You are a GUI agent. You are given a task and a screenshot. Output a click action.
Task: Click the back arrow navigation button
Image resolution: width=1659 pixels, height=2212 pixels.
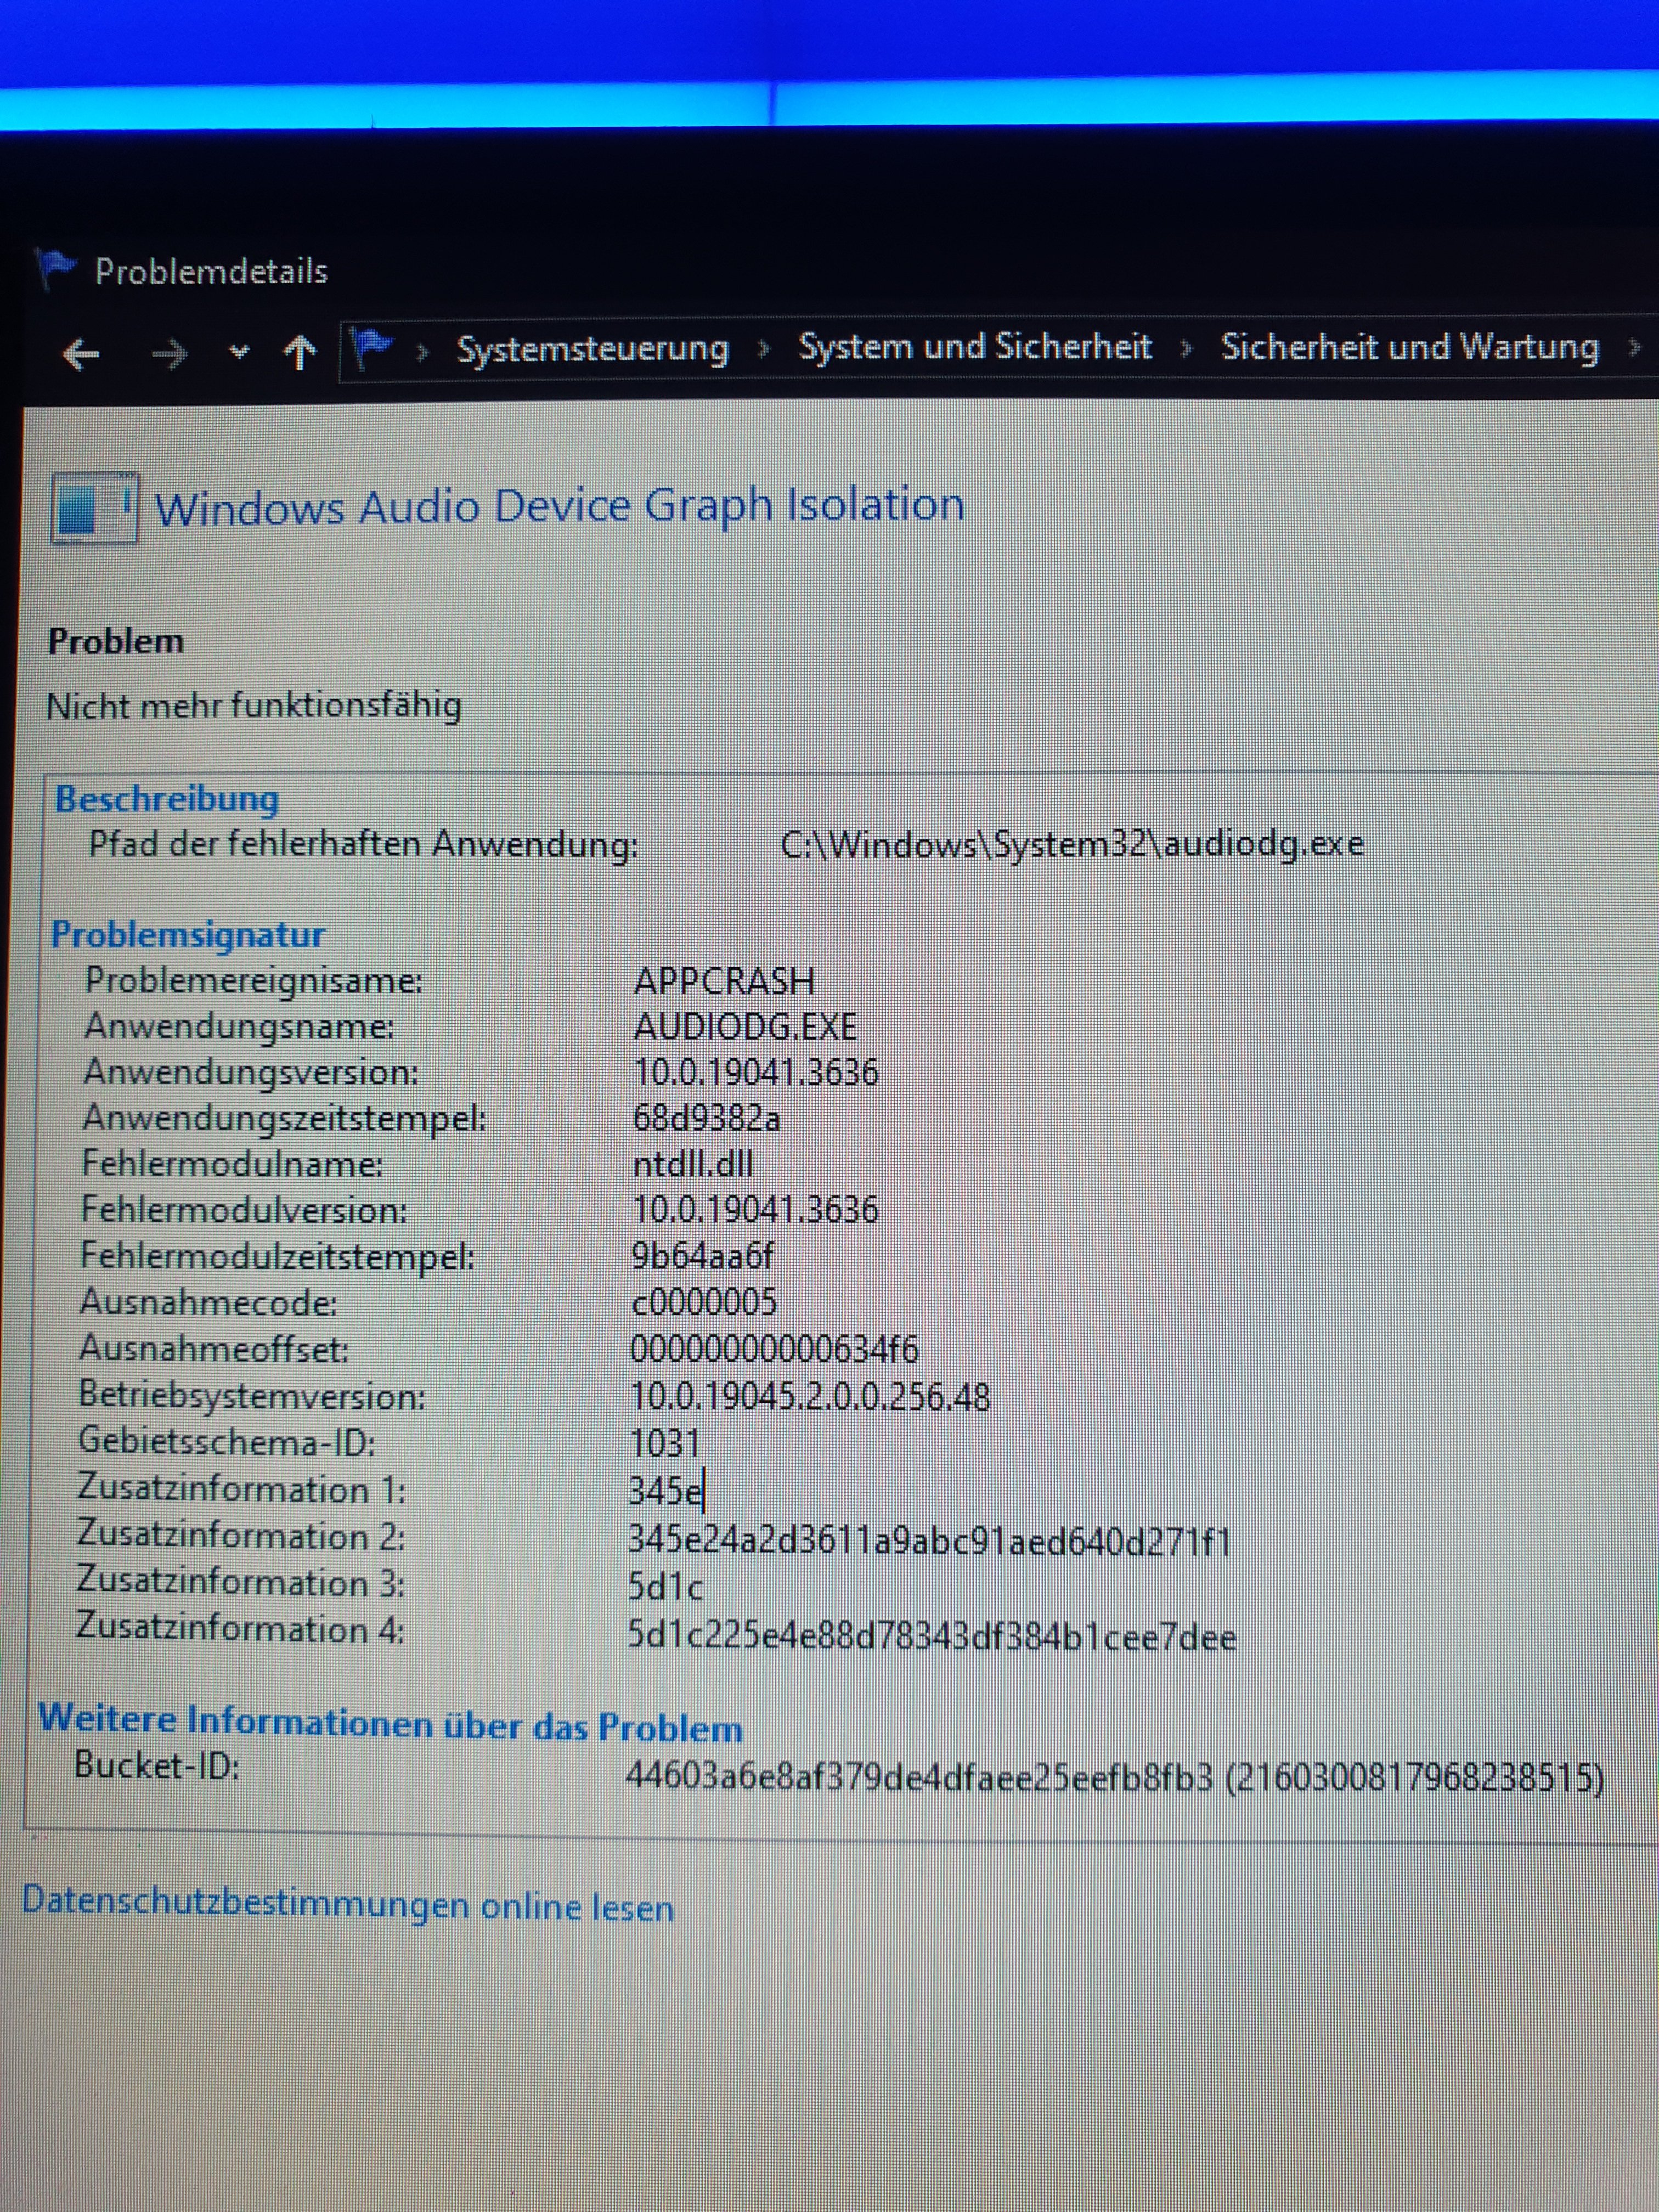pyautogui.click(x=82, y=355)
